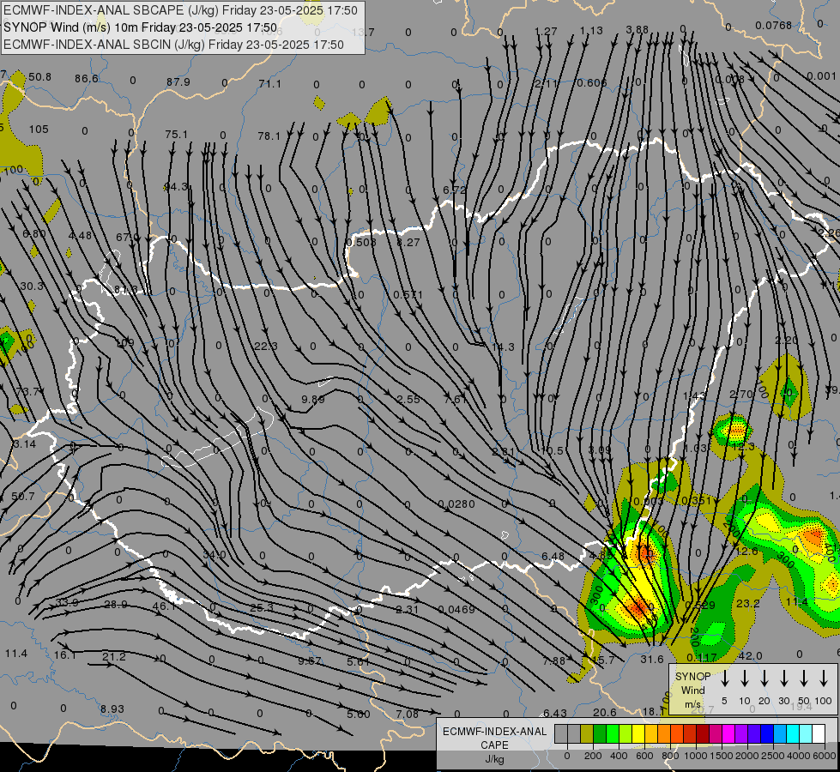This screenshot has height=772, width=840.
Task: Click the 30 m/s wind arrow symbol
Action: click(783, 679)
